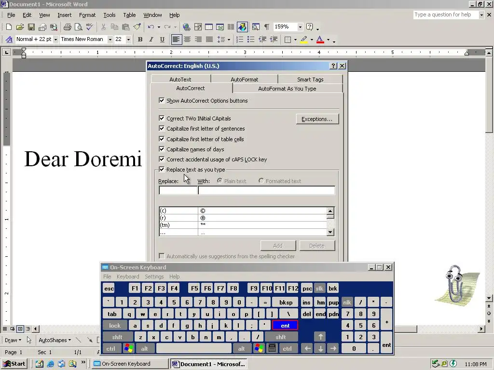Switch to AutoFormat As You Type tab
This screenshot has width=494, height=370.
[x=288, y=89]
